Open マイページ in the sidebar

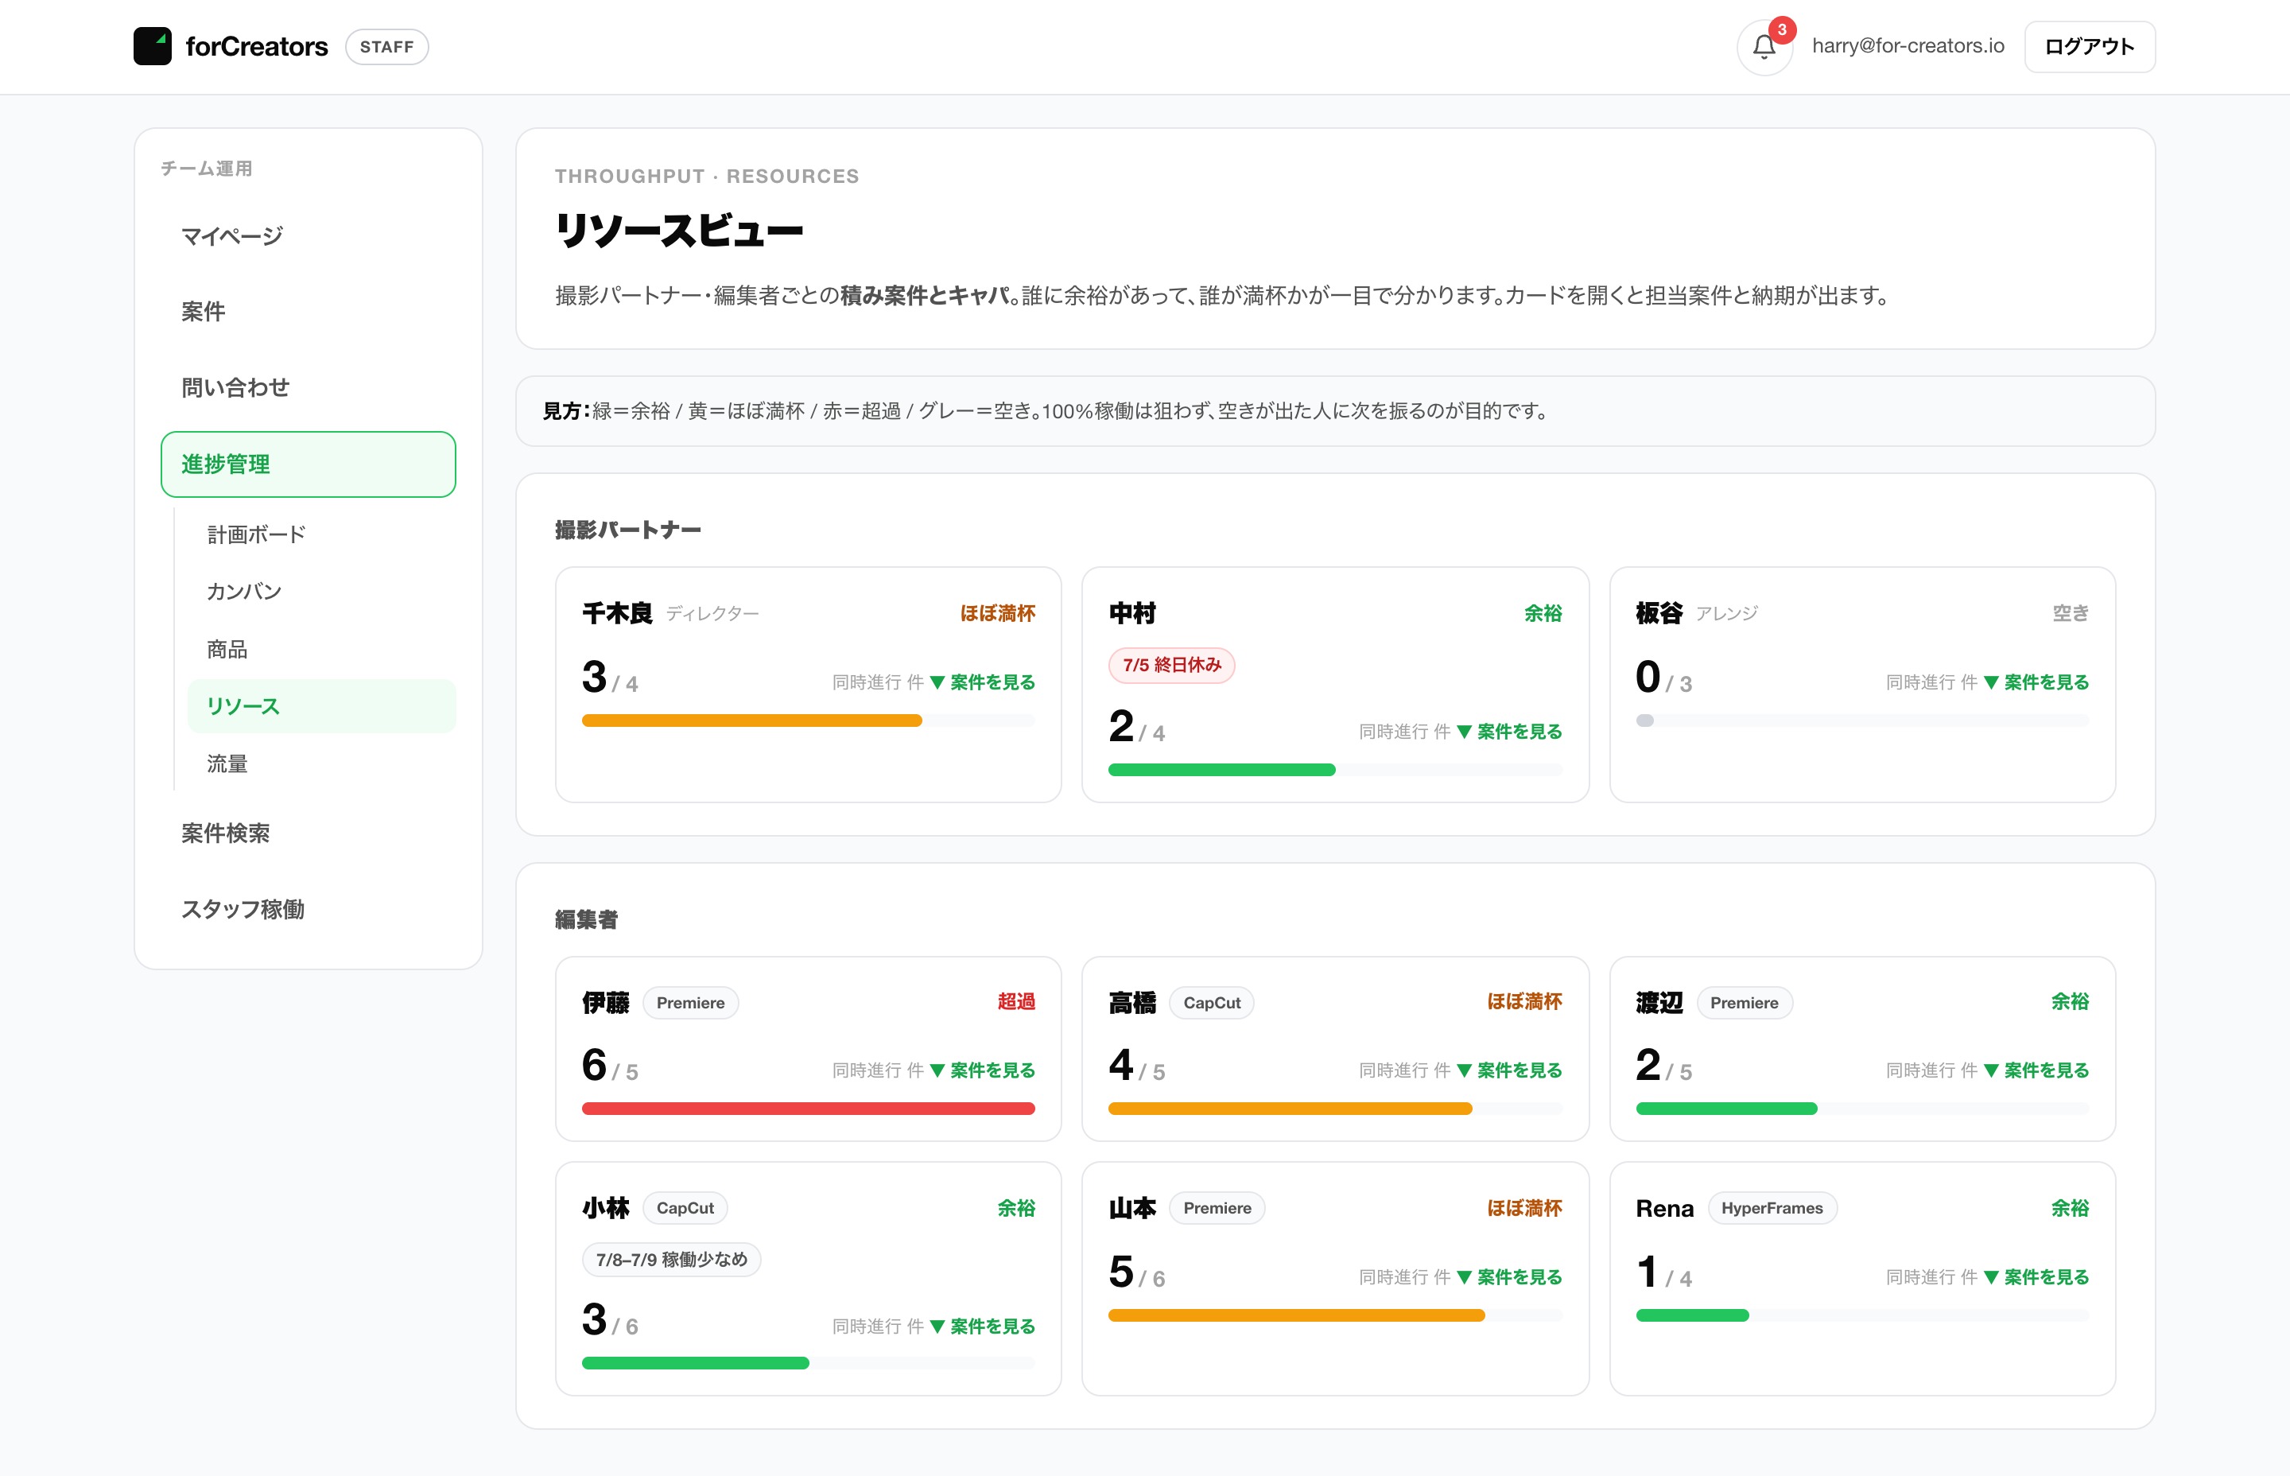[x=308, y=235]
